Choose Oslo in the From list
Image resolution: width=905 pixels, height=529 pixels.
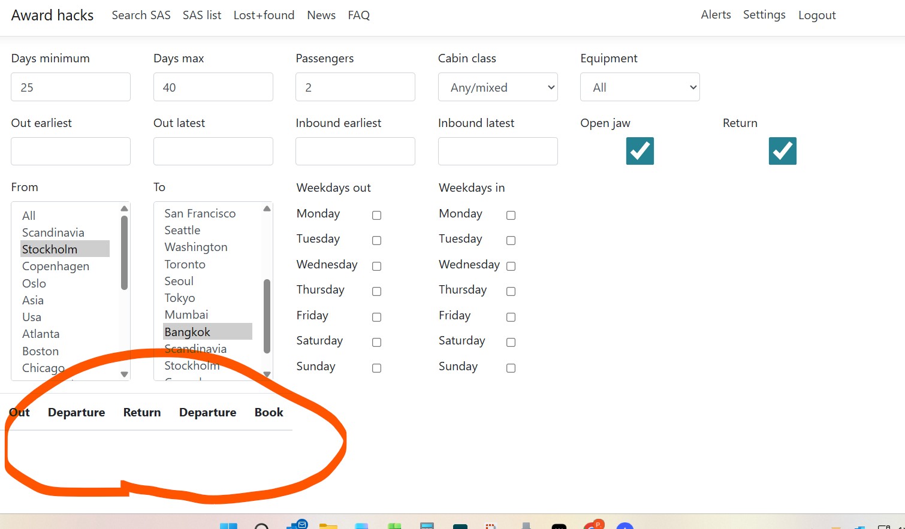tap(65, 283)
